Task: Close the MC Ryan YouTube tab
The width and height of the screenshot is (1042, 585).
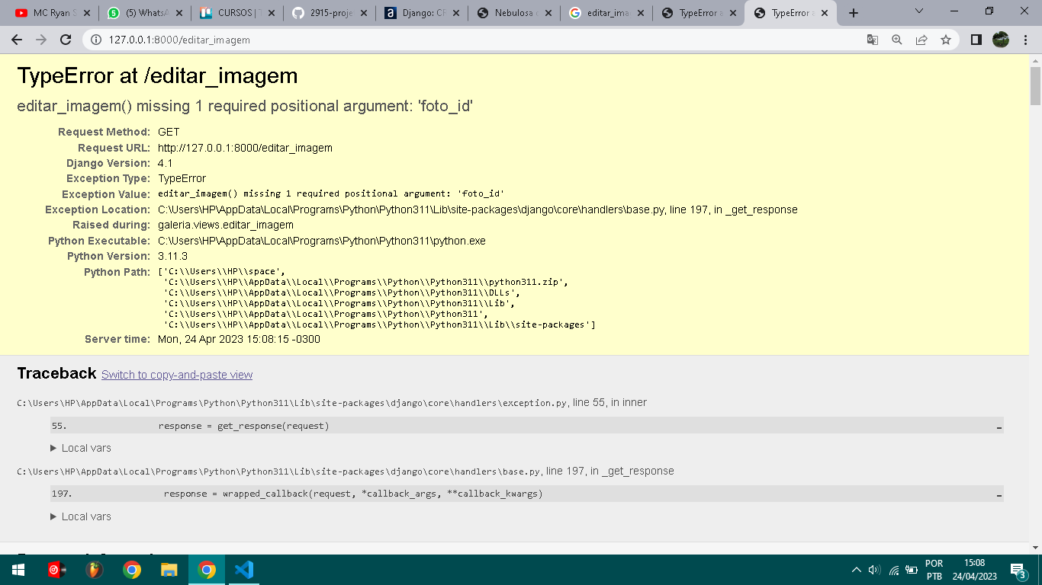Action: point(86,13)
